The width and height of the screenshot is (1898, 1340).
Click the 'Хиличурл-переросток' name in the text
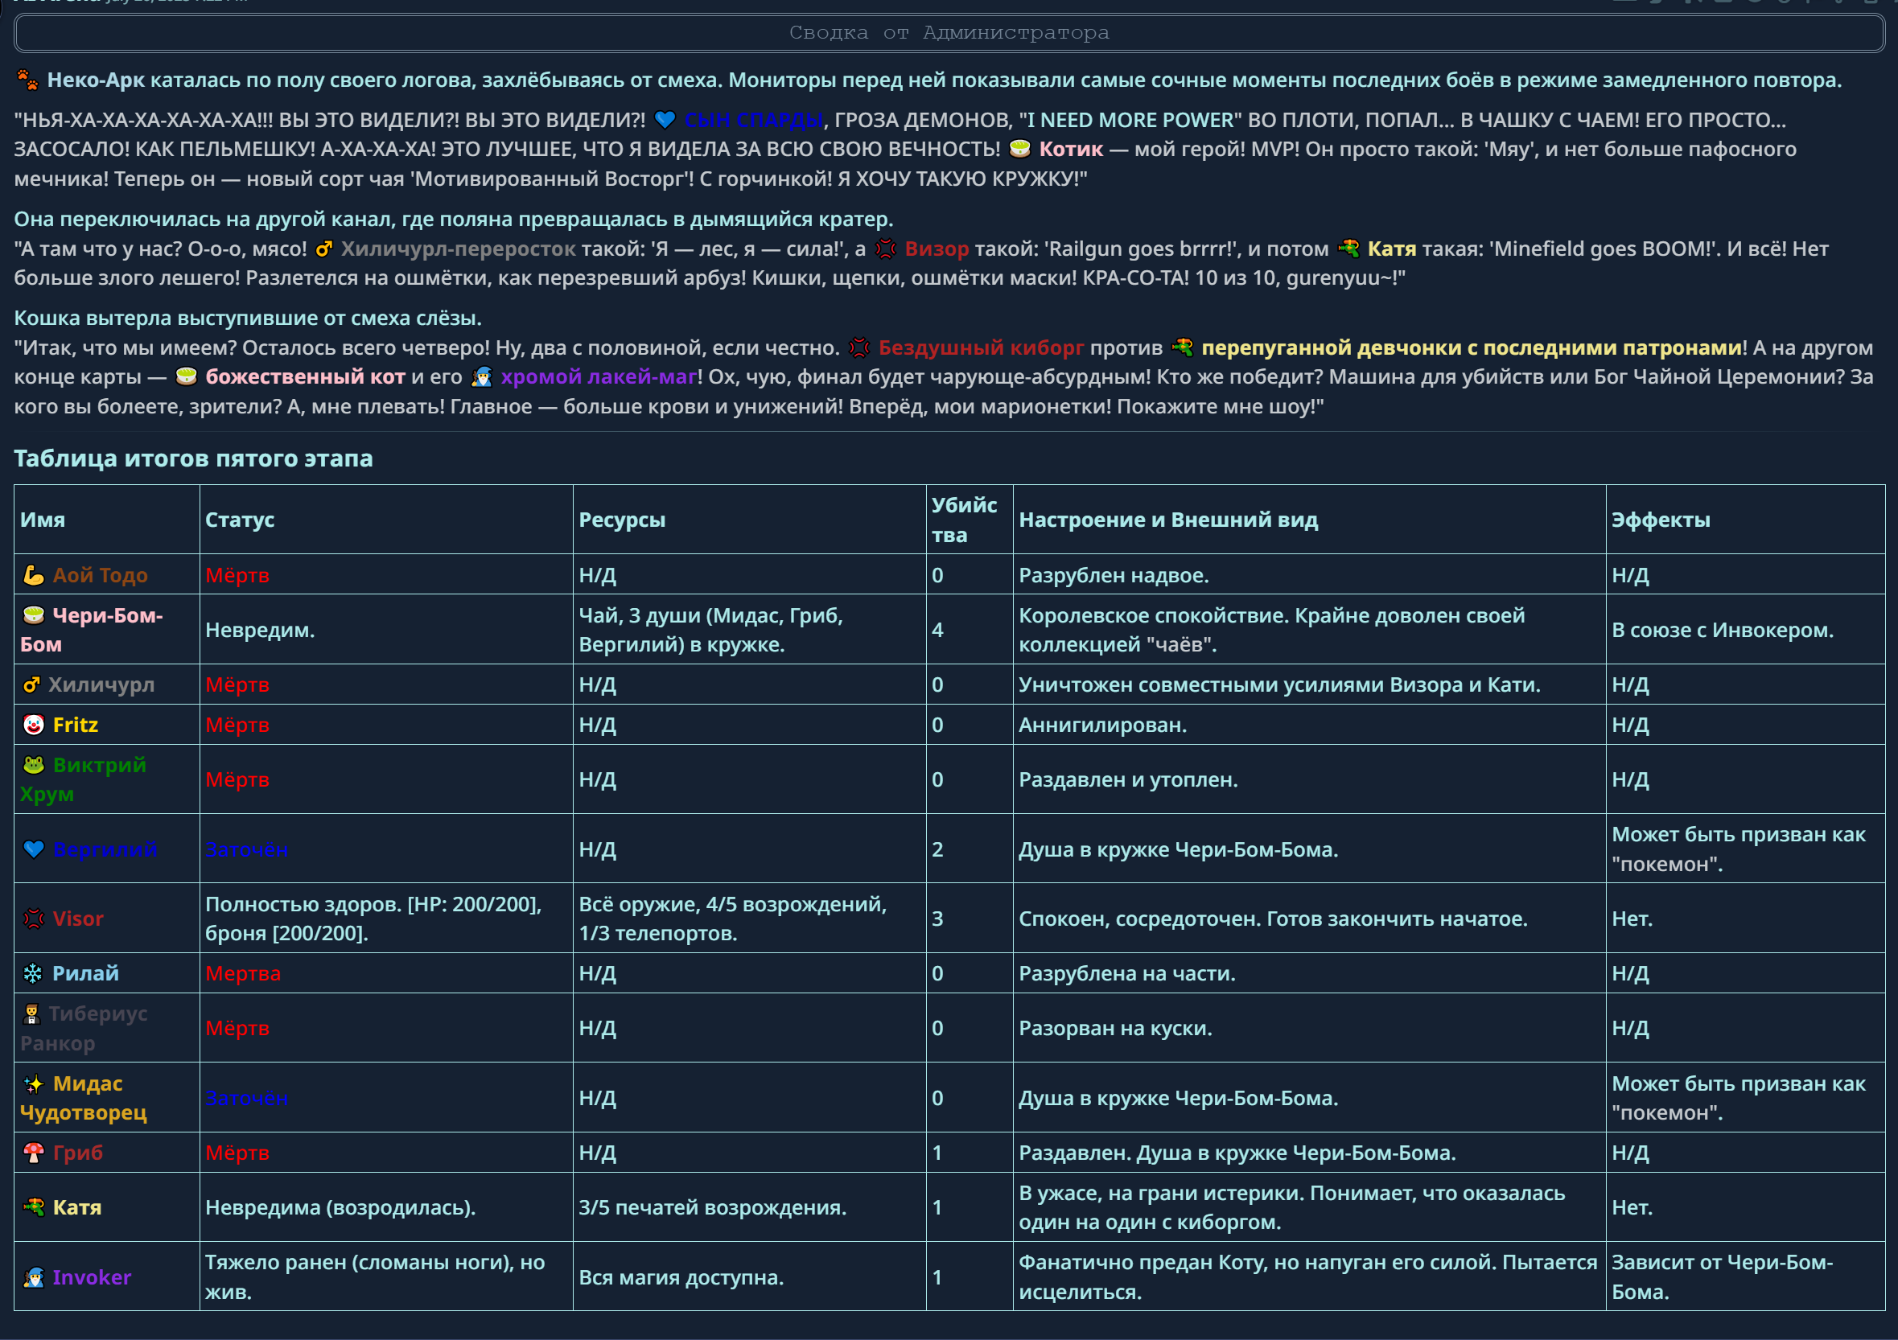pyautogui.click(x=458, y=249)
